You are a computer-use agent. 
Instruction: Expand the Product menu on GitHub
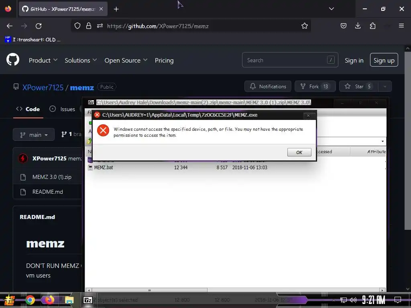click(43, 60)
